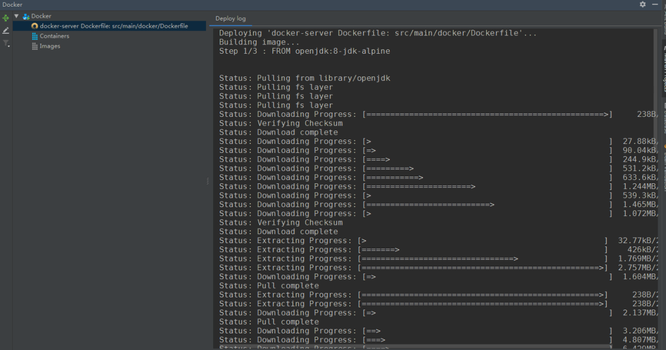The image size is (666, 350).
Task: Click the 426kB extracting progress line
Action: [438, 249]
